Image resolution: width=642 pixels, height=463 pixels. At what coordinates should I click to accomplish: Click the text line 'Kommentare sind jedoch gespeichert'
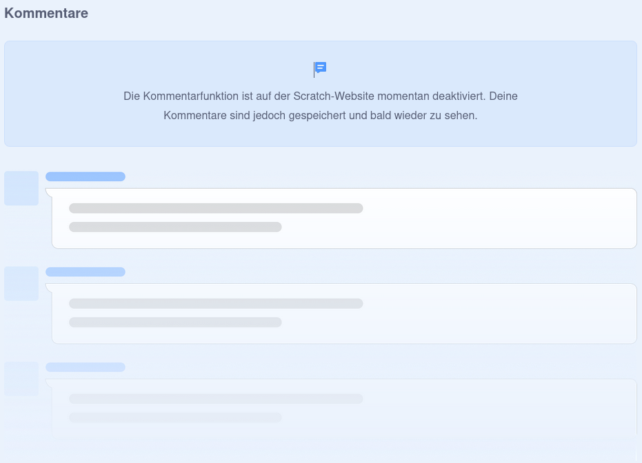pyautogui.click(x=320, y=115)
